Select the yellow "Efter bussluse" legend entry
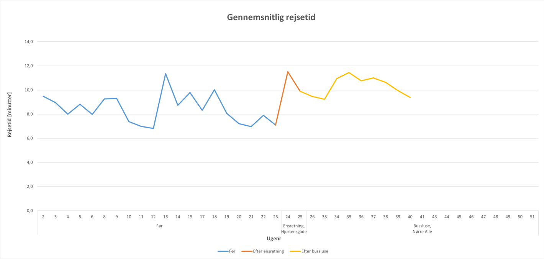 [309, 251]
